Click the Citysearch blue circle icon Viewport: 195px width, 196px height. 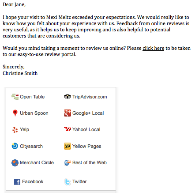(x=15, y=146)
